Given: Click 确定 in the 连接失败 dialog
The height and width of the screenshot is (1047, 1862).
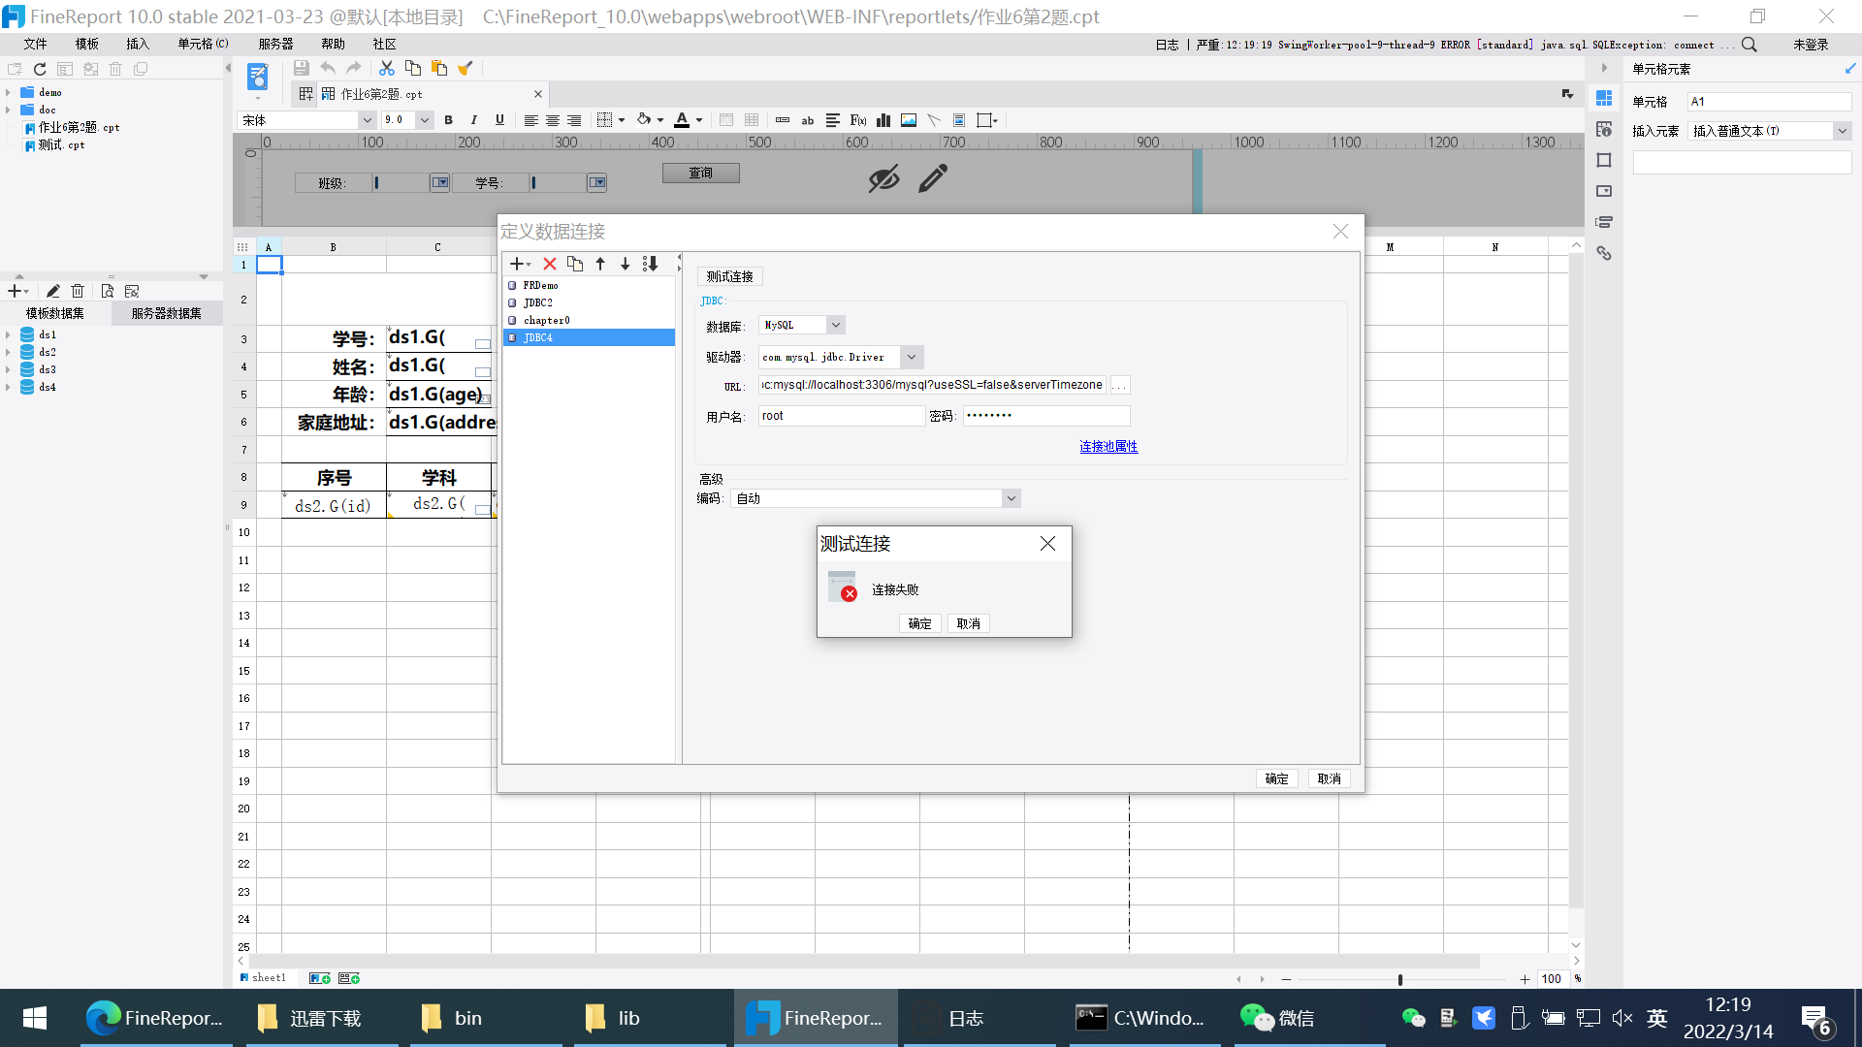Looking at the screenshot, I should tap(920, 623).
